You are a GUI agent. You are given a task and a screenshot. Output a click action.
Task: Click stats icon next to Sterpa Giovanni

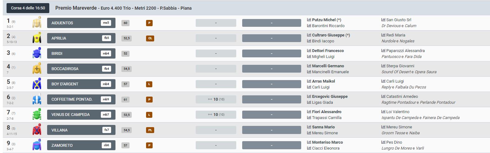tap(384, 66)
